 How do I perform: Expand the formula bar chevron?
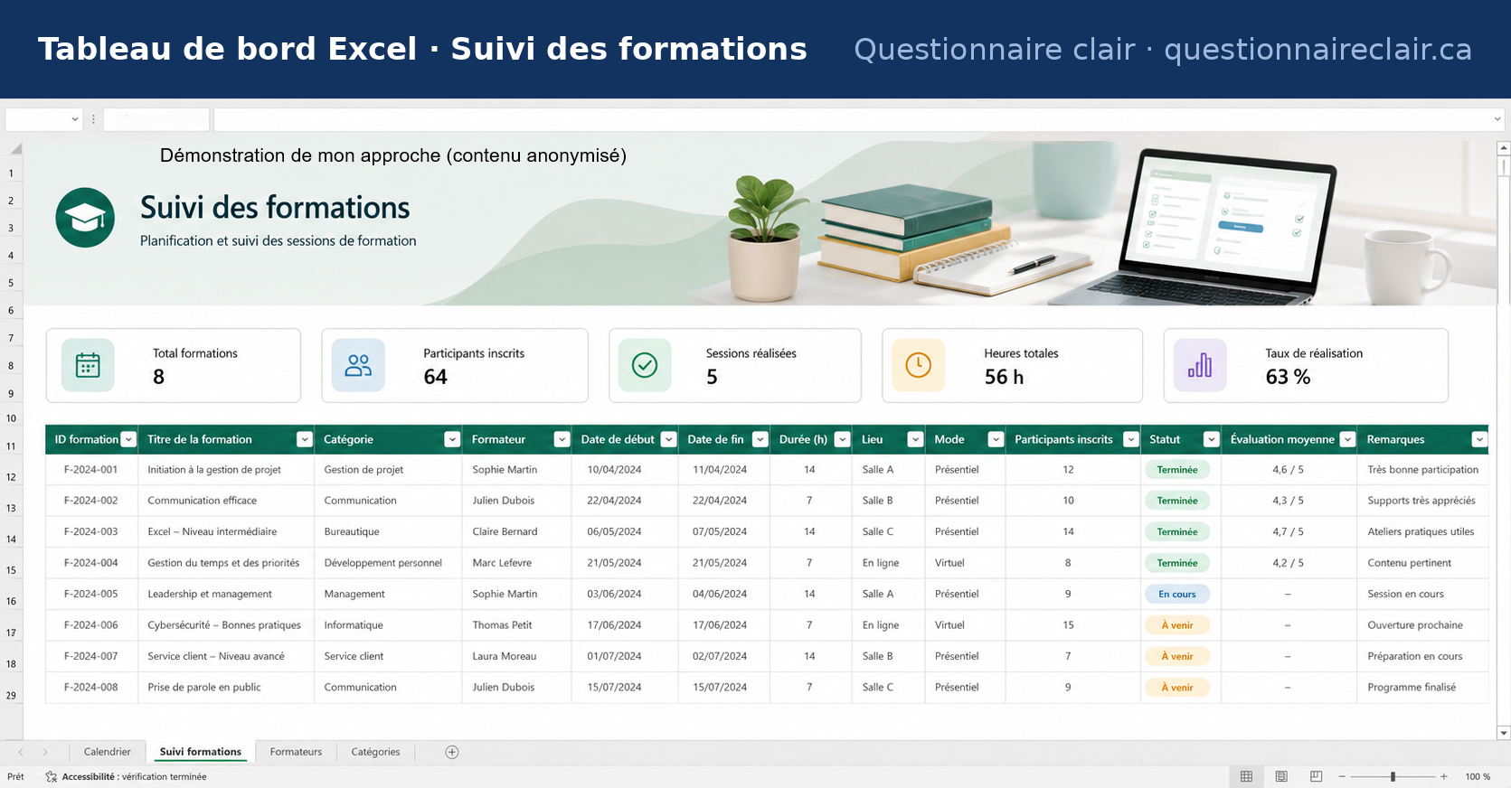tap(1497, 119)
